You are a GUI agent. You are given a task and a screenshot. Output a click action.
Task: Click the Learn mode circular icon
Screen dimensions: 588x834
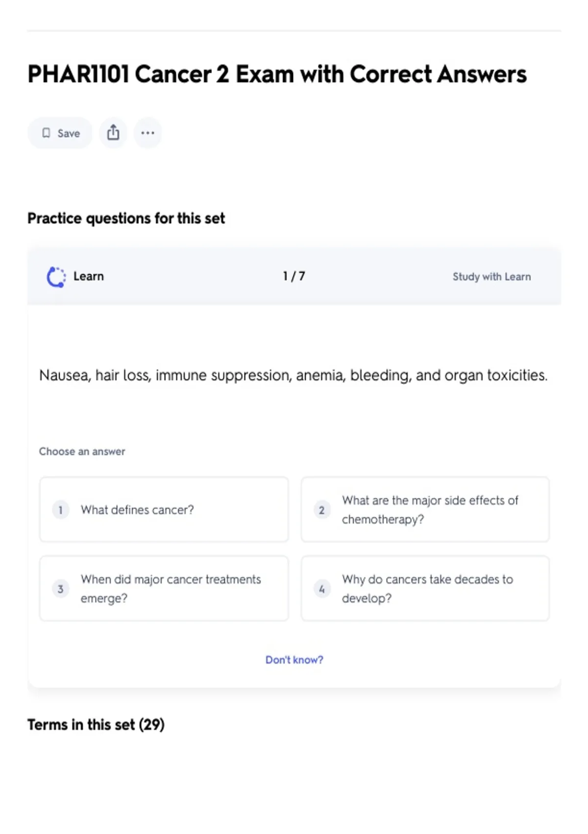56,277
